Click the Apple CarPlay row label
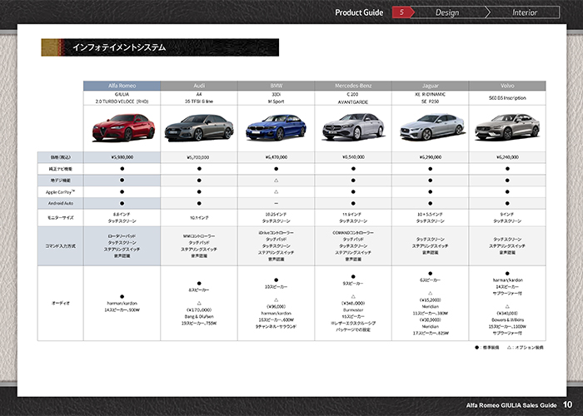 [60, 192]
